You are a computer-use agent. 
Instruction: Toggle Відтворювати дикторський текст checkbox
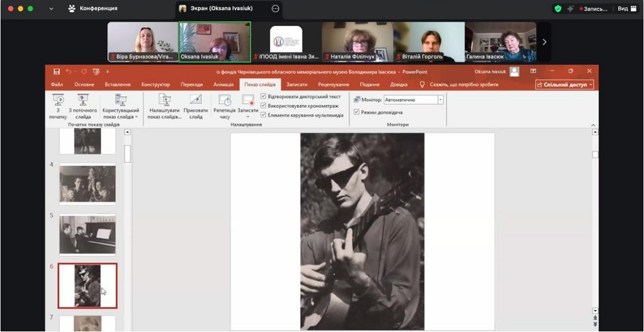click(x=263, y=97)
